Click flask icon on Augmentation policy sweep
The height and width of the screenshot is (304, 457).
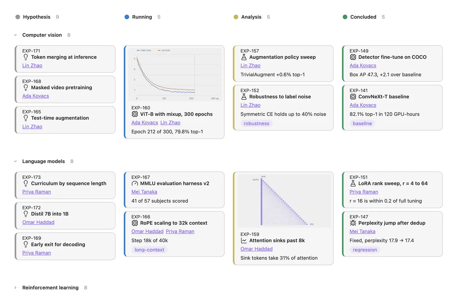pyautogui.click(x=244, y=57)
